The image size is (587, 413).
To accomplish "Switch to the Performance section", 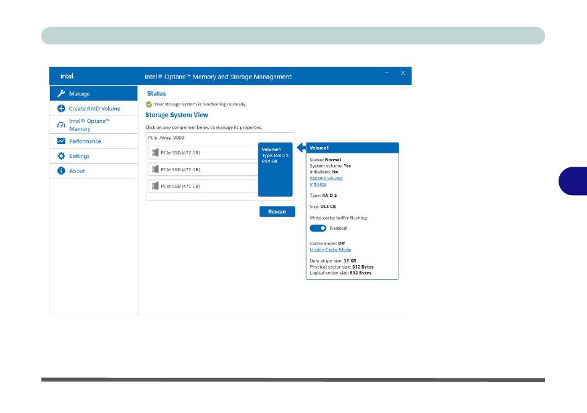I will click(x=93, y=141).
